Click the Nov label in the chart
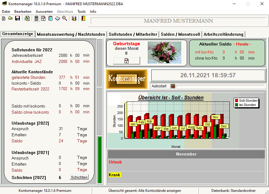This screenshot has width=269, height=194. point(215,117)
